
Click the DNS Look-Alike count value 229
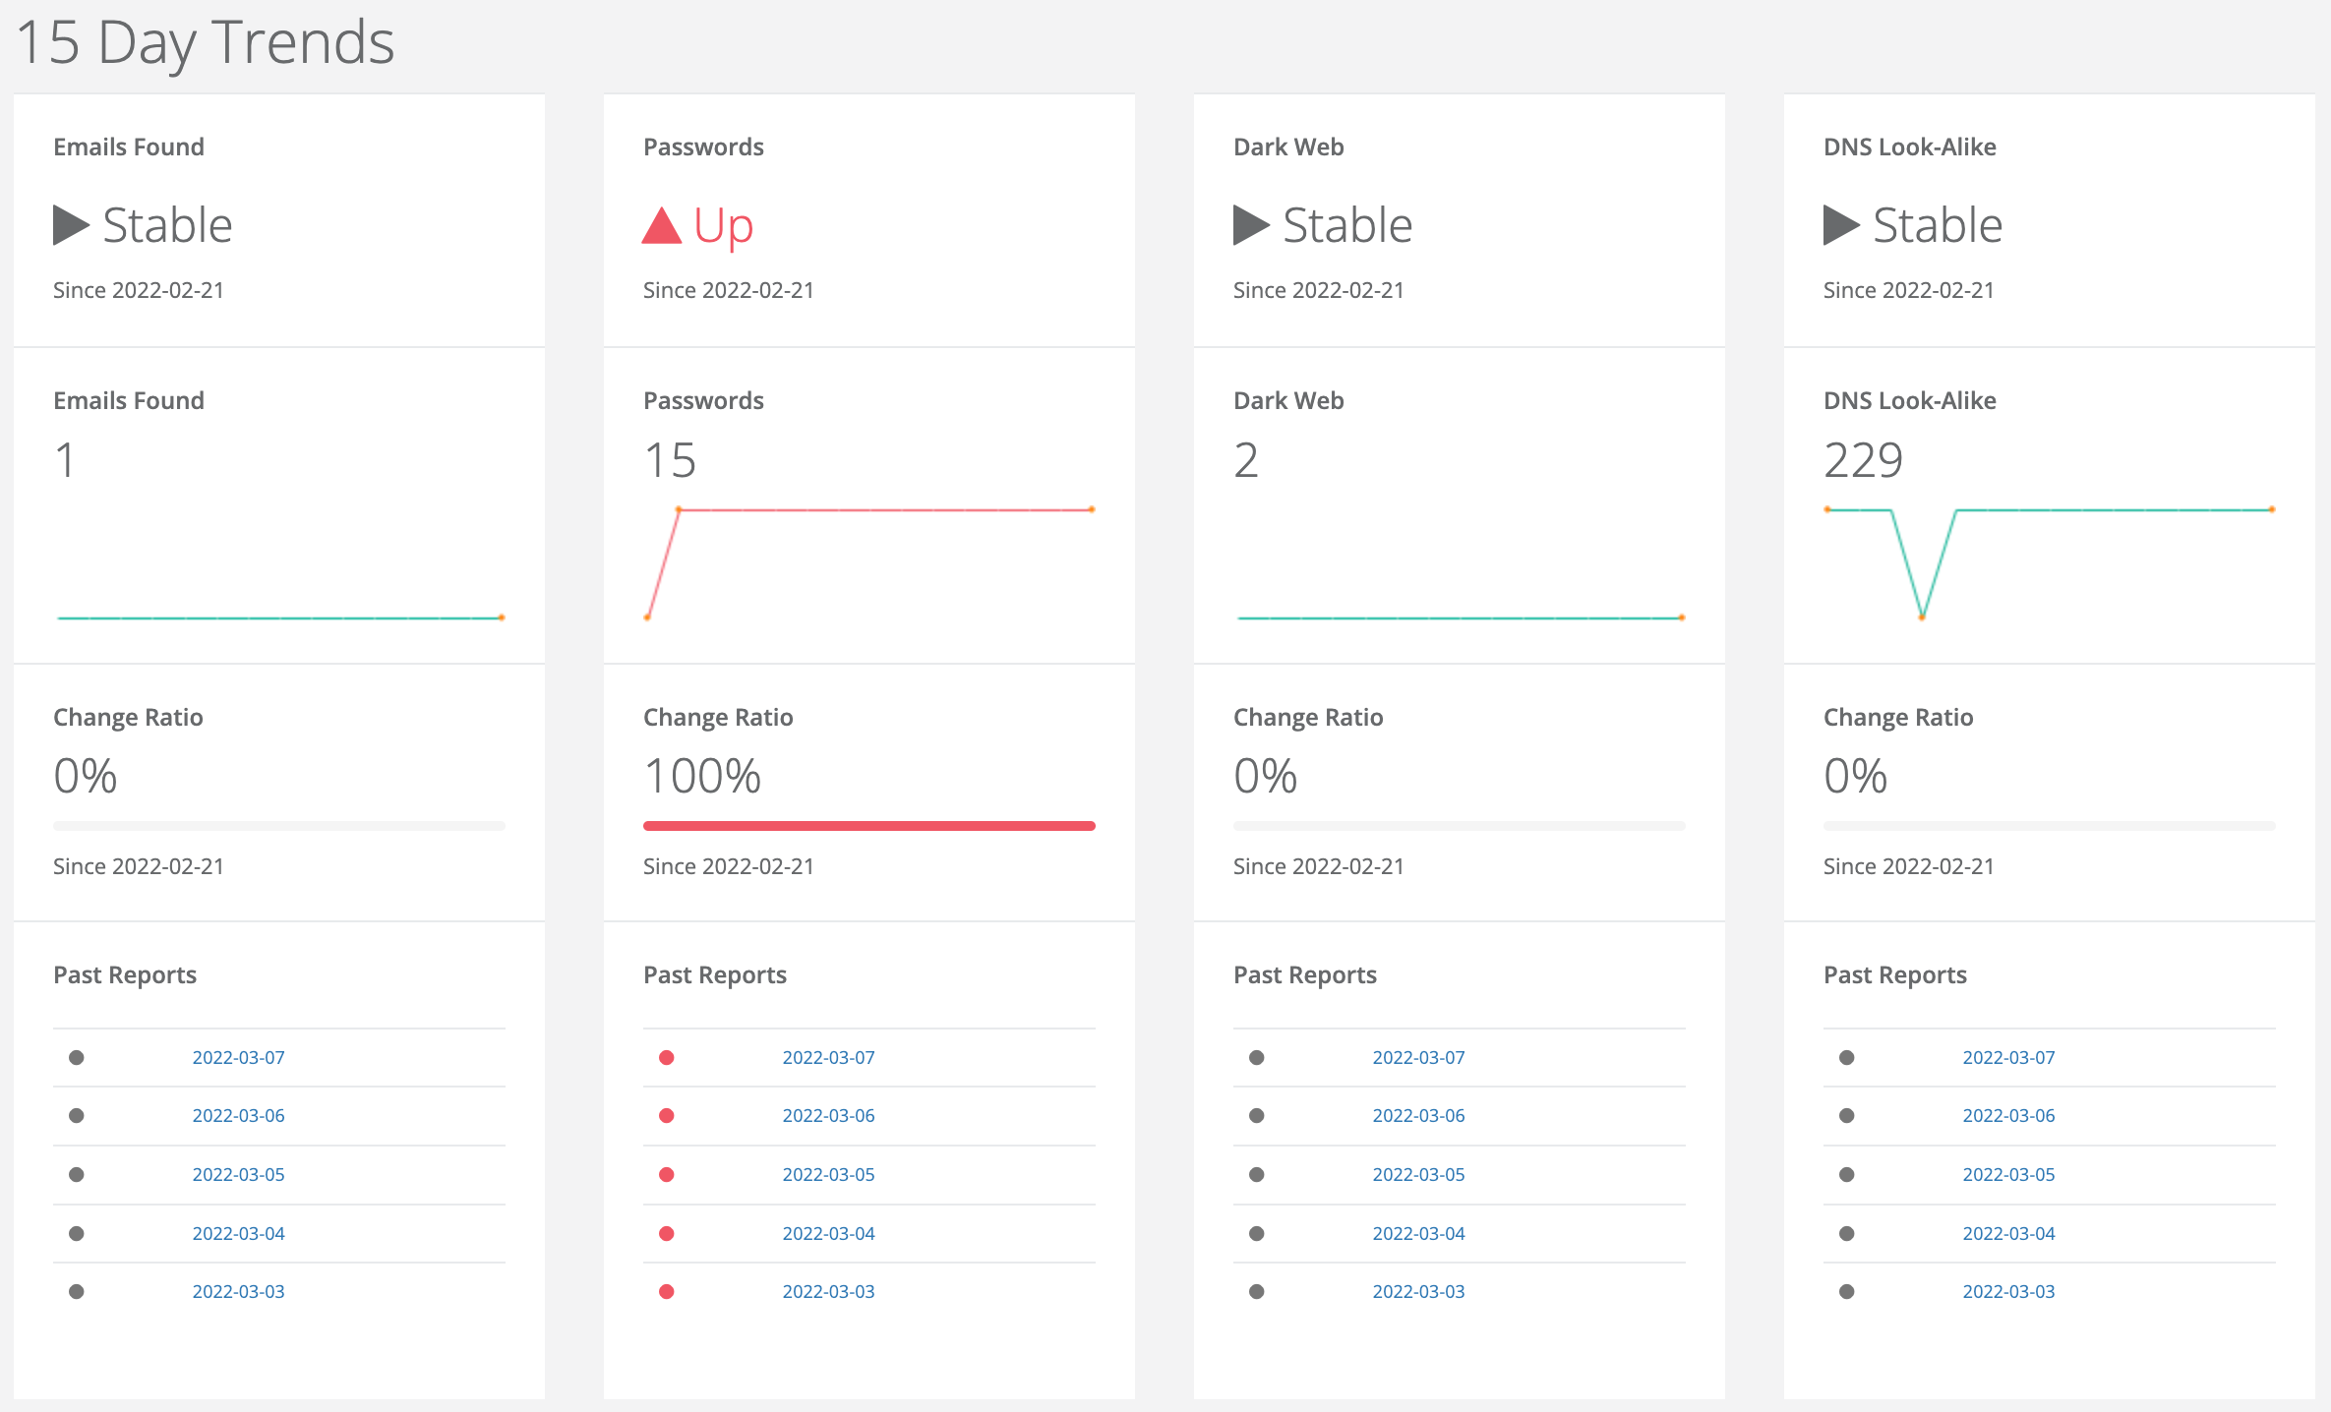1864,460
